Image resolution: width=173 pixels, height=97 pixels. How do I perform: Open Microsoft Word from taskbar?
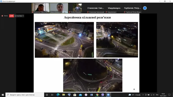(x=91, y=95)
